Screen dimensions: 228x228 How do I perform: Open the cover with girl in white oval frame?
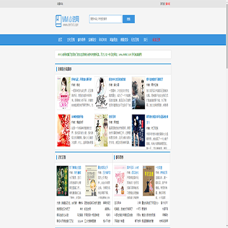click(x=101, y=93)
